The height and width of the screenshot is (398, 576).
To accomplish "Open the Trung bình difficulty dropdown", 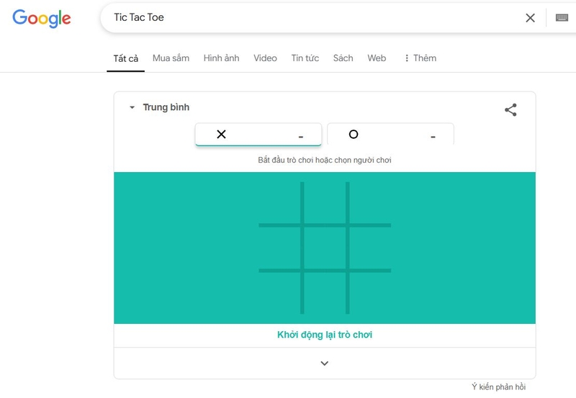I will tap(159, 107).
